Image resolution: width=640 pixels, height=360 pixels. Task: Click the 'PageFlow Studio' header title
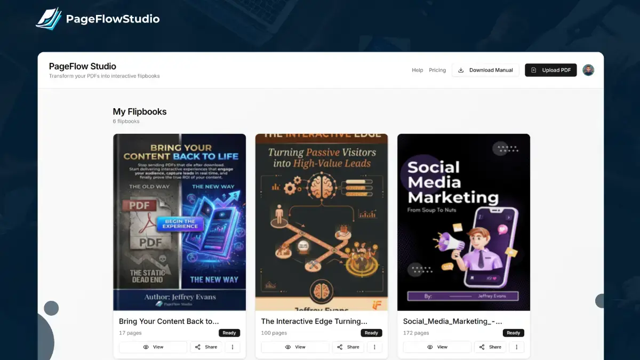pyautogui.click(x=83, y=66)
